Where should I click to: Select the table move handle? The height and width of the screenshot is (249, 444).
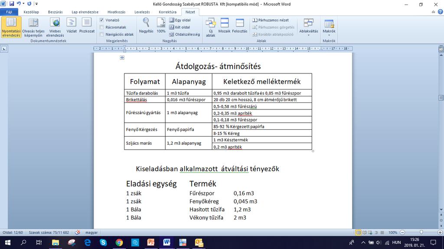click(x=122, y=57)
